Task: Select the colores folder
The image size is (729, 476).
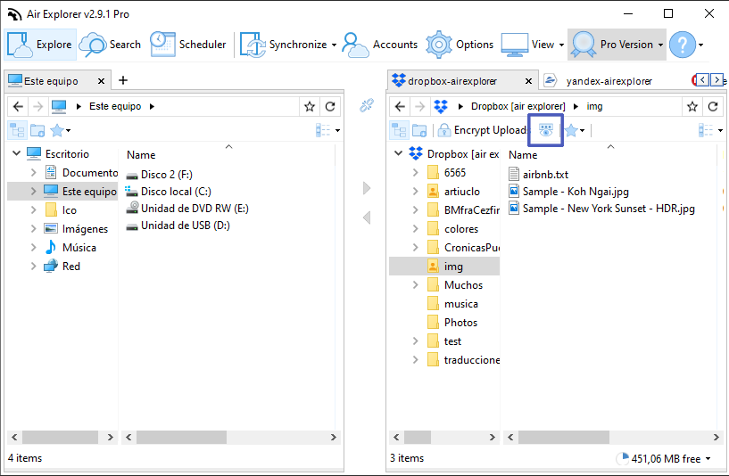Action: coord(452,229)
